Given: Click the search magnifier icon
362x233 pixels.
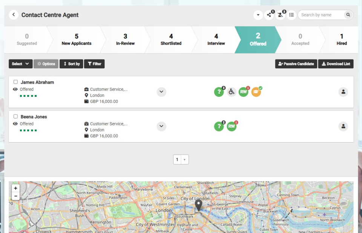Looking at the screenshot, I should pyautogui.click(x=348, y=15).
